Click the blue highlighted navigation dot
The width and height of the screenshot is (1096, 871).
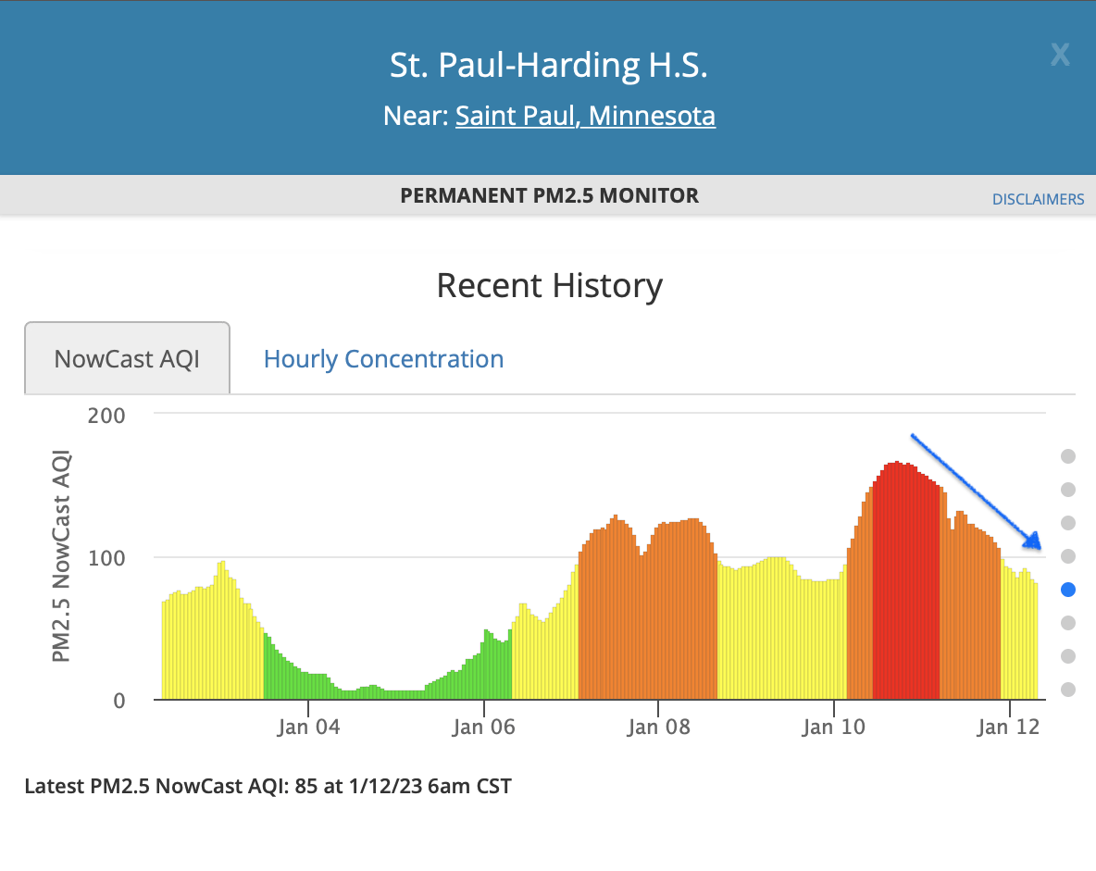coord(1068,590)
